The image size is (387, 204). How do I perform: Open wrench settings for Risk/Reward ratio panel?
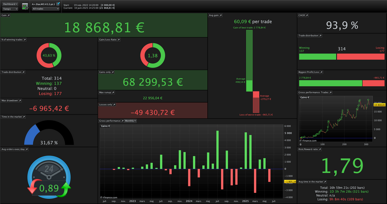[x=320, y=149]
